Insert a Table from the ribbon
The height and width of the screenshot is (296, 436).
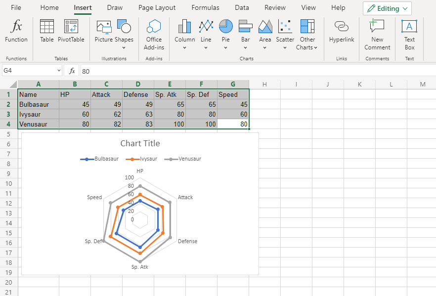(47, 32)
